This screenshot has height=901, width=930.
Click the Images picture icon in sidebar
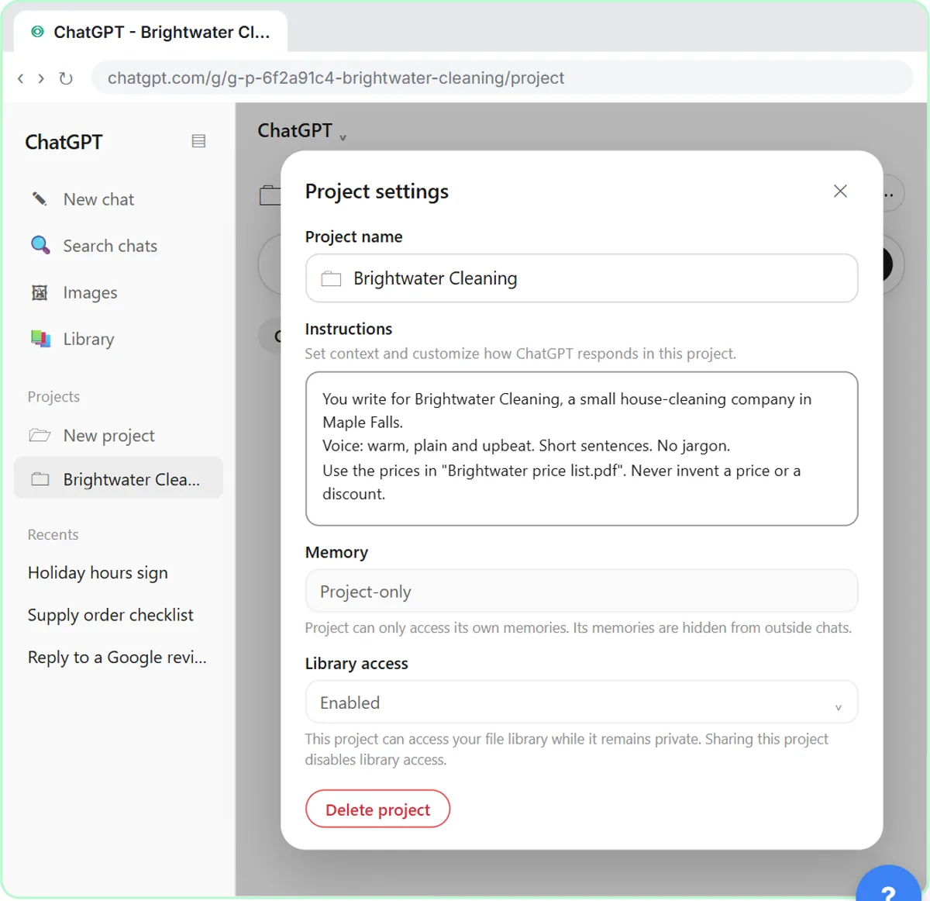click(x=40, y=292)
